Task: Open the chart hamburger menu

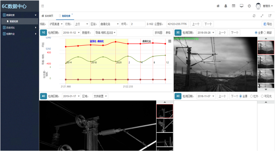Action: [x=170, y=41]
